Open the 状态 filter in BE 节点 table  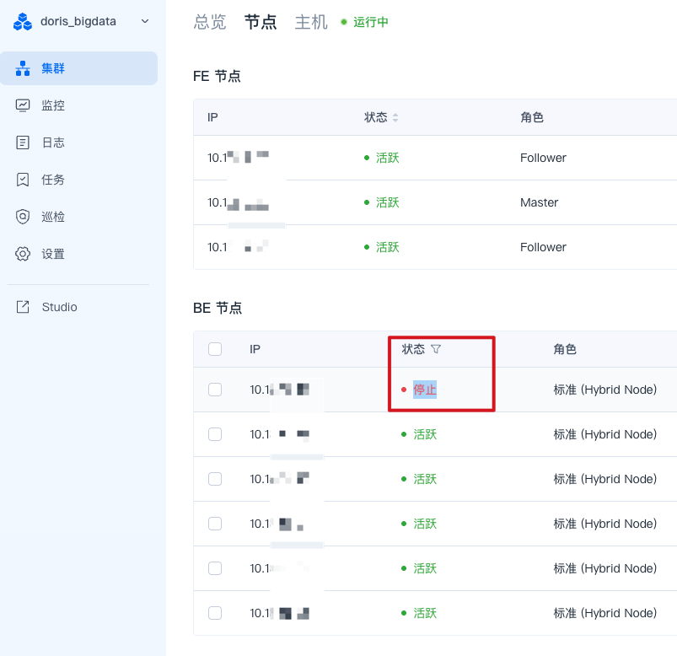436,349
